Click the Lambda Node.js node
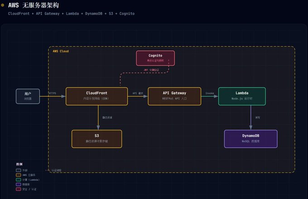Viewport: 308px width, 199px height. click(242, 96)
